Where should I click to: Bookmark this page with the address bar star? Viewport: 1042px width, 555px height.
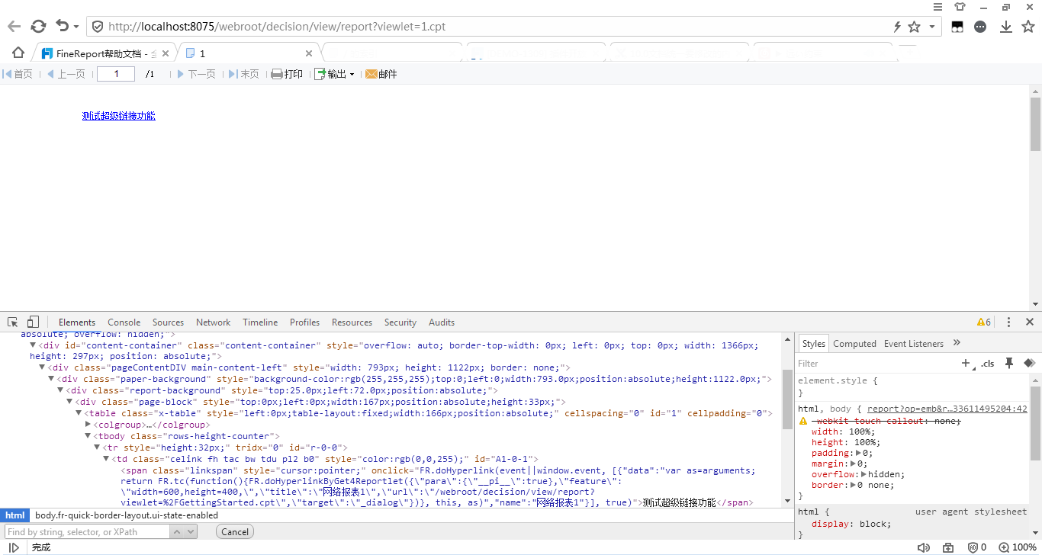coord(914,27)
